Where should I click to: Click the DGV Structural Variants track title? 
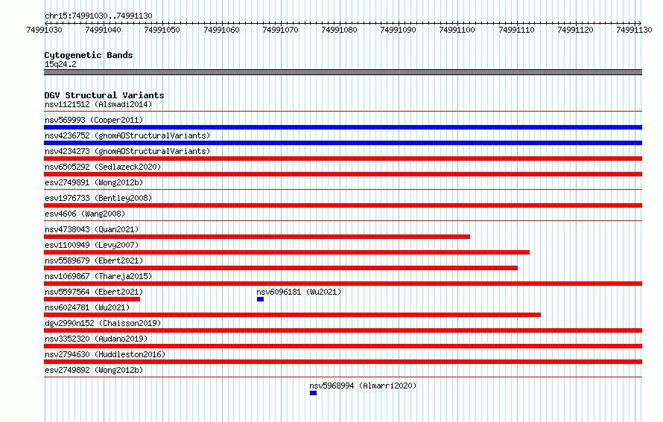[x=104, y=95]
